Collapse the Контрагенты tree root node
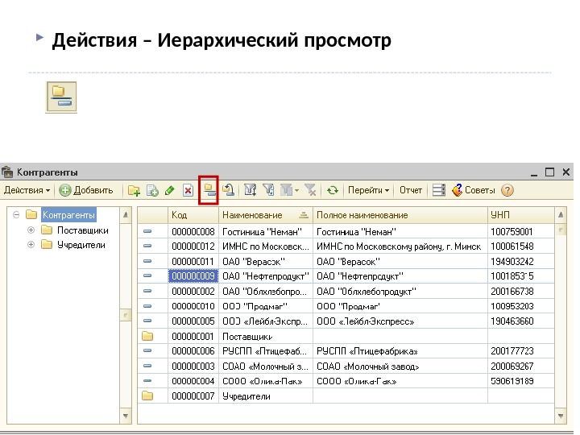Image resolution: width=580 pixels, height=435 pixels. coord(16,215)
